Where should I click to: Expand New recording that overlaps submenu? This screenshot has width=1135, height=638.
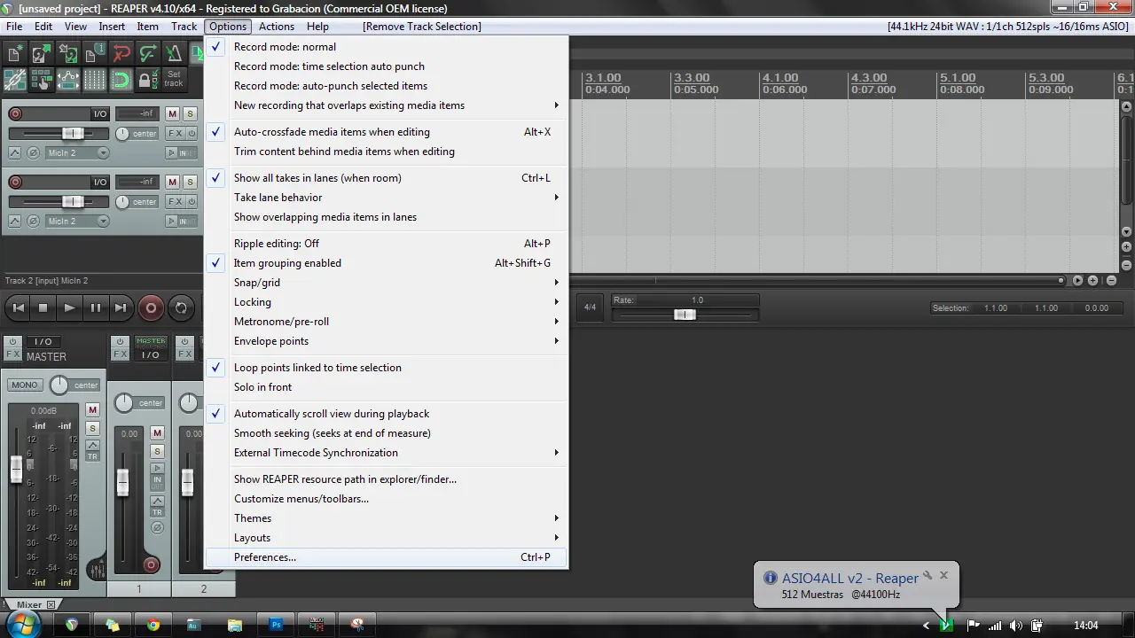point(387,105)
